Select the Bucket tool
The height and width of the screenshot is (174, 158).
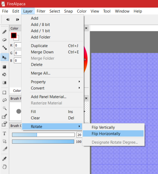click(4, 75)
